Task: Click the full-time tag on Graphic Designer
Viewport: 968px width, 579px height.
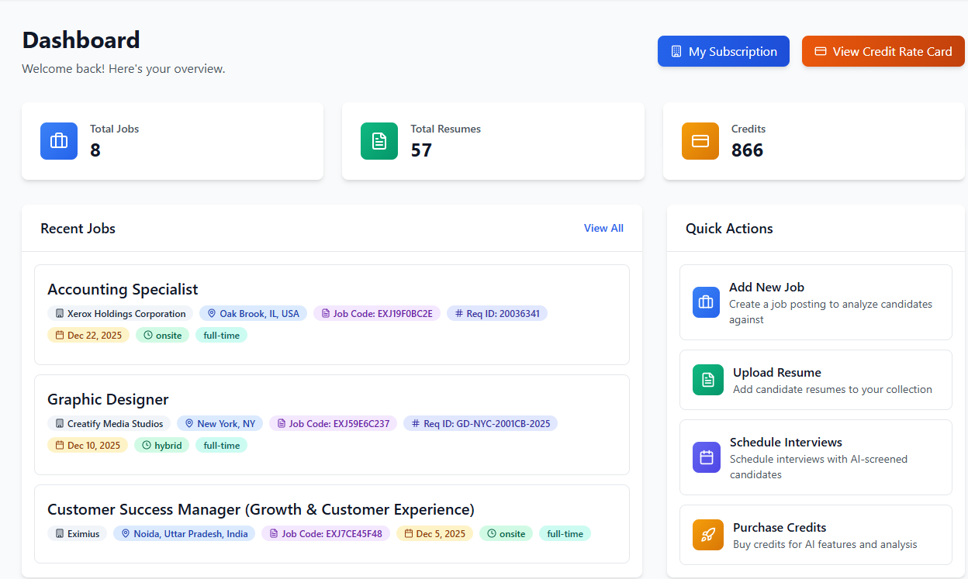Action: pyautogui.click(x=221, y=446)
